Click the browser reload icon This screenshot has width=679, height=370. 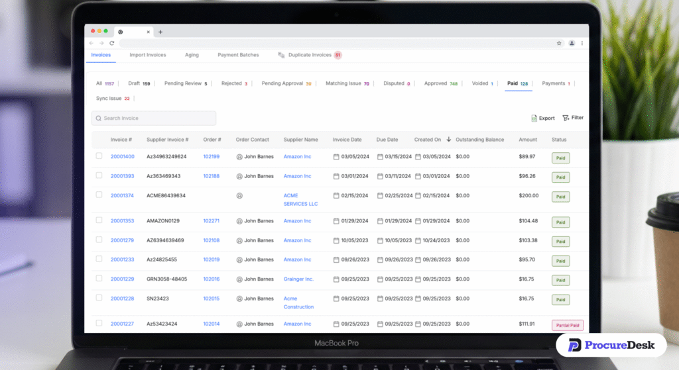point(112,43)
